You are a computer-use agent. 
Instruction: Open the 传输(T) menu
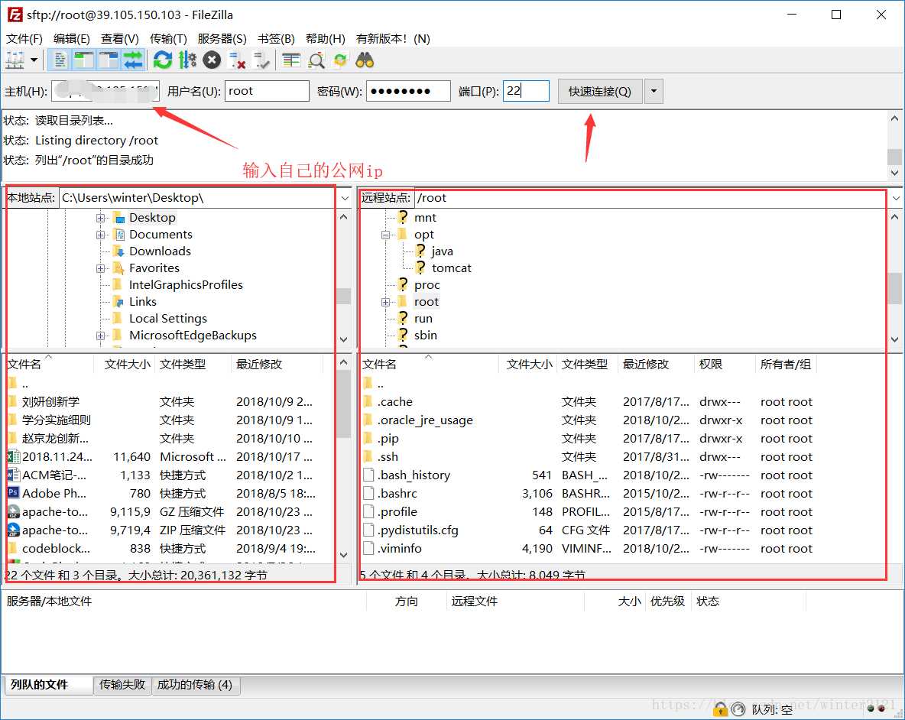coord(168,38)
